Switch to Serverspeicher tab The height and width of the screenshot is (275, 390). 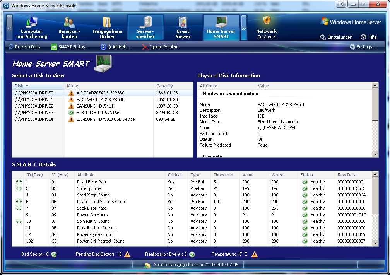145,27
